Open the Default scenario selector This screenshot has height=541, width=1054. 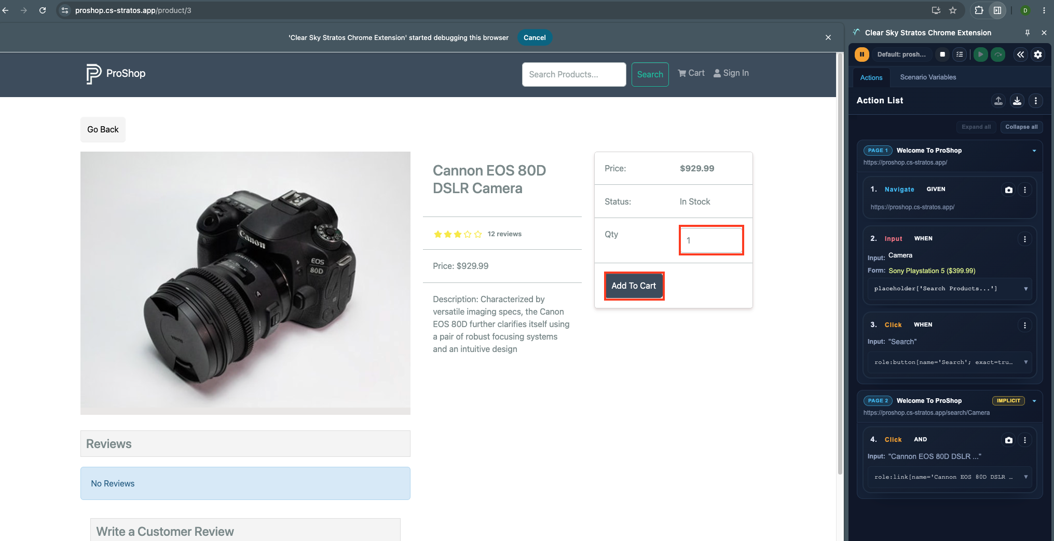pyautogui.click(x=901, y=55)
